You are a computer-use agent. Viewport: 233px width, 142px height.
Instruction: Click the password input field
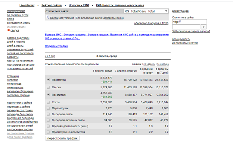[186, 27]
